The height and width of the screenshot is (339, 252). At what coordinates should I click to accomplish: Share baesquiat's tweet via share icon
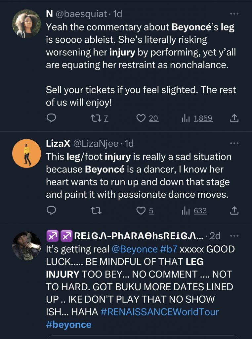point(234,118)
